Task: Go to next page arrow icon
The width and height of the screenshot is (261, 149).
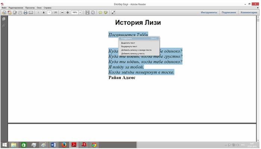Action: click(44, 12)
